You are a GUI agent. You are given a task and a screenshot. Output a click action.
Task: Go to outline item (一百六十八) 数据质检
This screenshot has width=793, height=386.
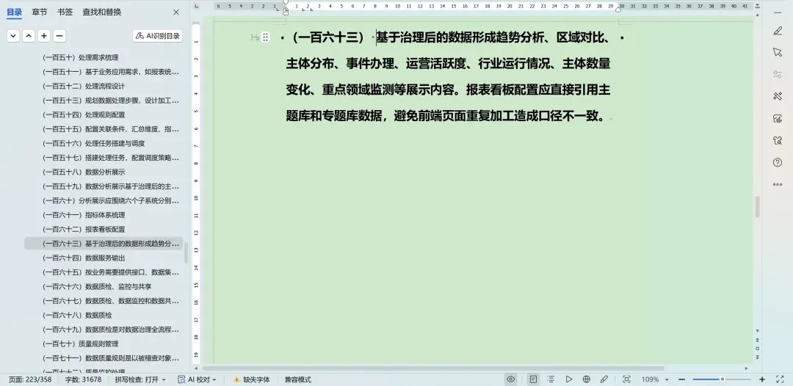click(77, 315)
